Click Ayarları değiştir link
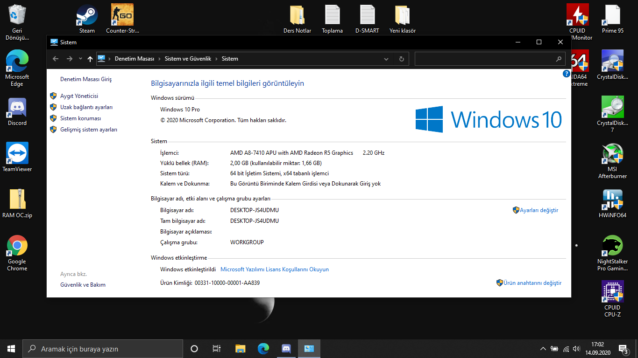 tap(539, 210)
